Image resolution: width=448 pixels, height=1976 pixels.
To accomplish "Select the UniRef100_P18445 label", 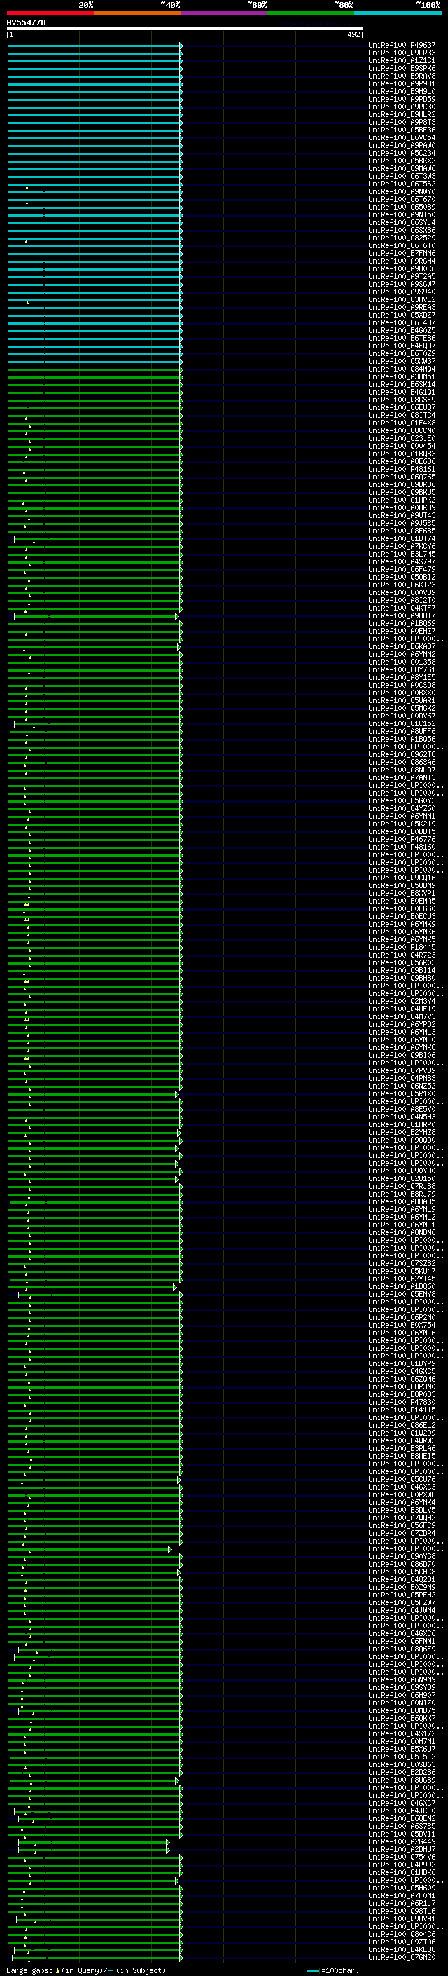I will coord(402,946).
